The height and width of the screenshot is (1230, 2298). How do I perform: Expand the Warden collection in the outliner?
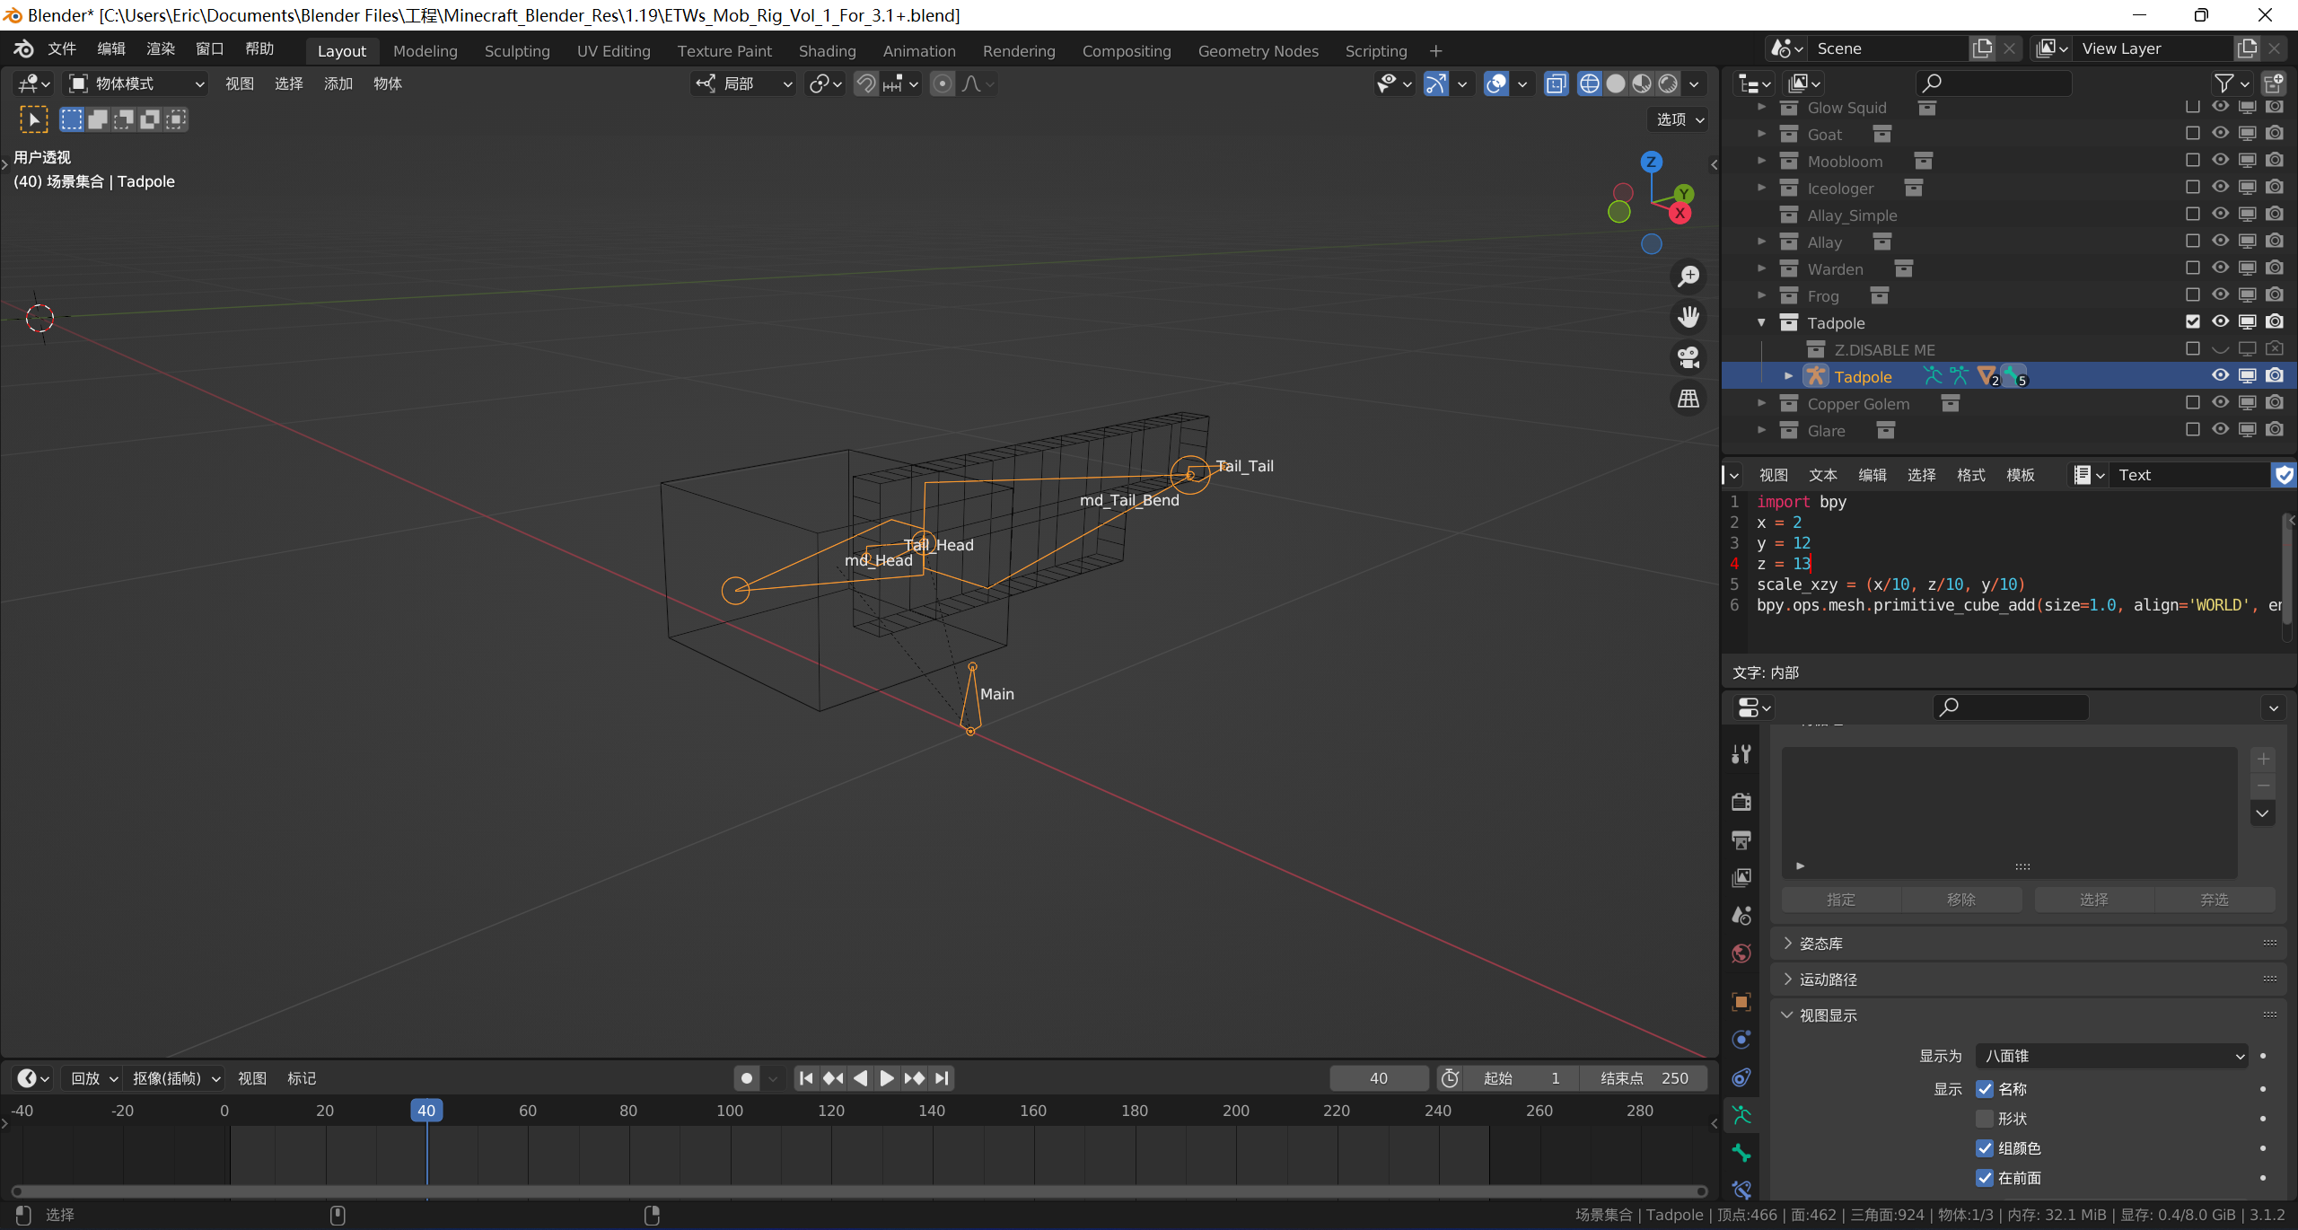coord(1761,268)
